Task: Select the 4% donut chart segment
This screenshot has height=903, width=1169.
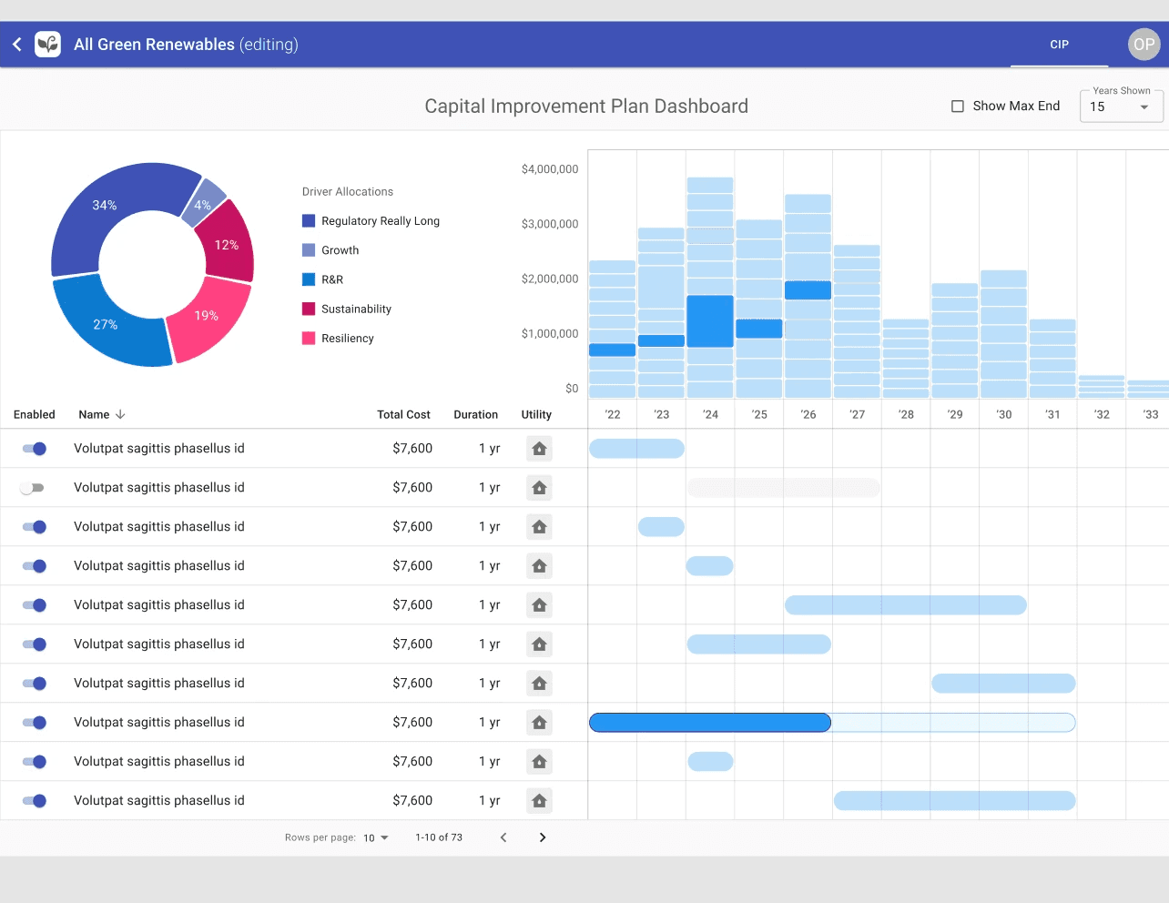Action: [x=202, y=205]
